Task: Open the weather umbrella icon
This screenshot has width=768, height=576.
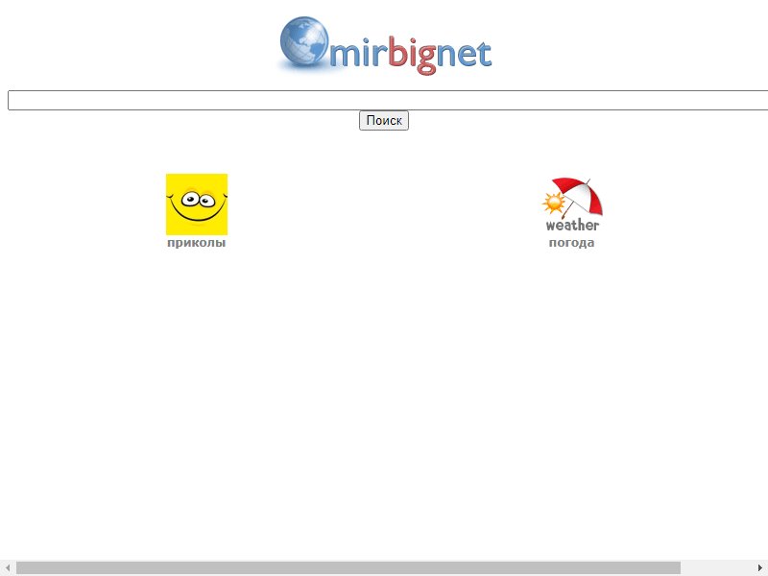Action: coord(572,204)
